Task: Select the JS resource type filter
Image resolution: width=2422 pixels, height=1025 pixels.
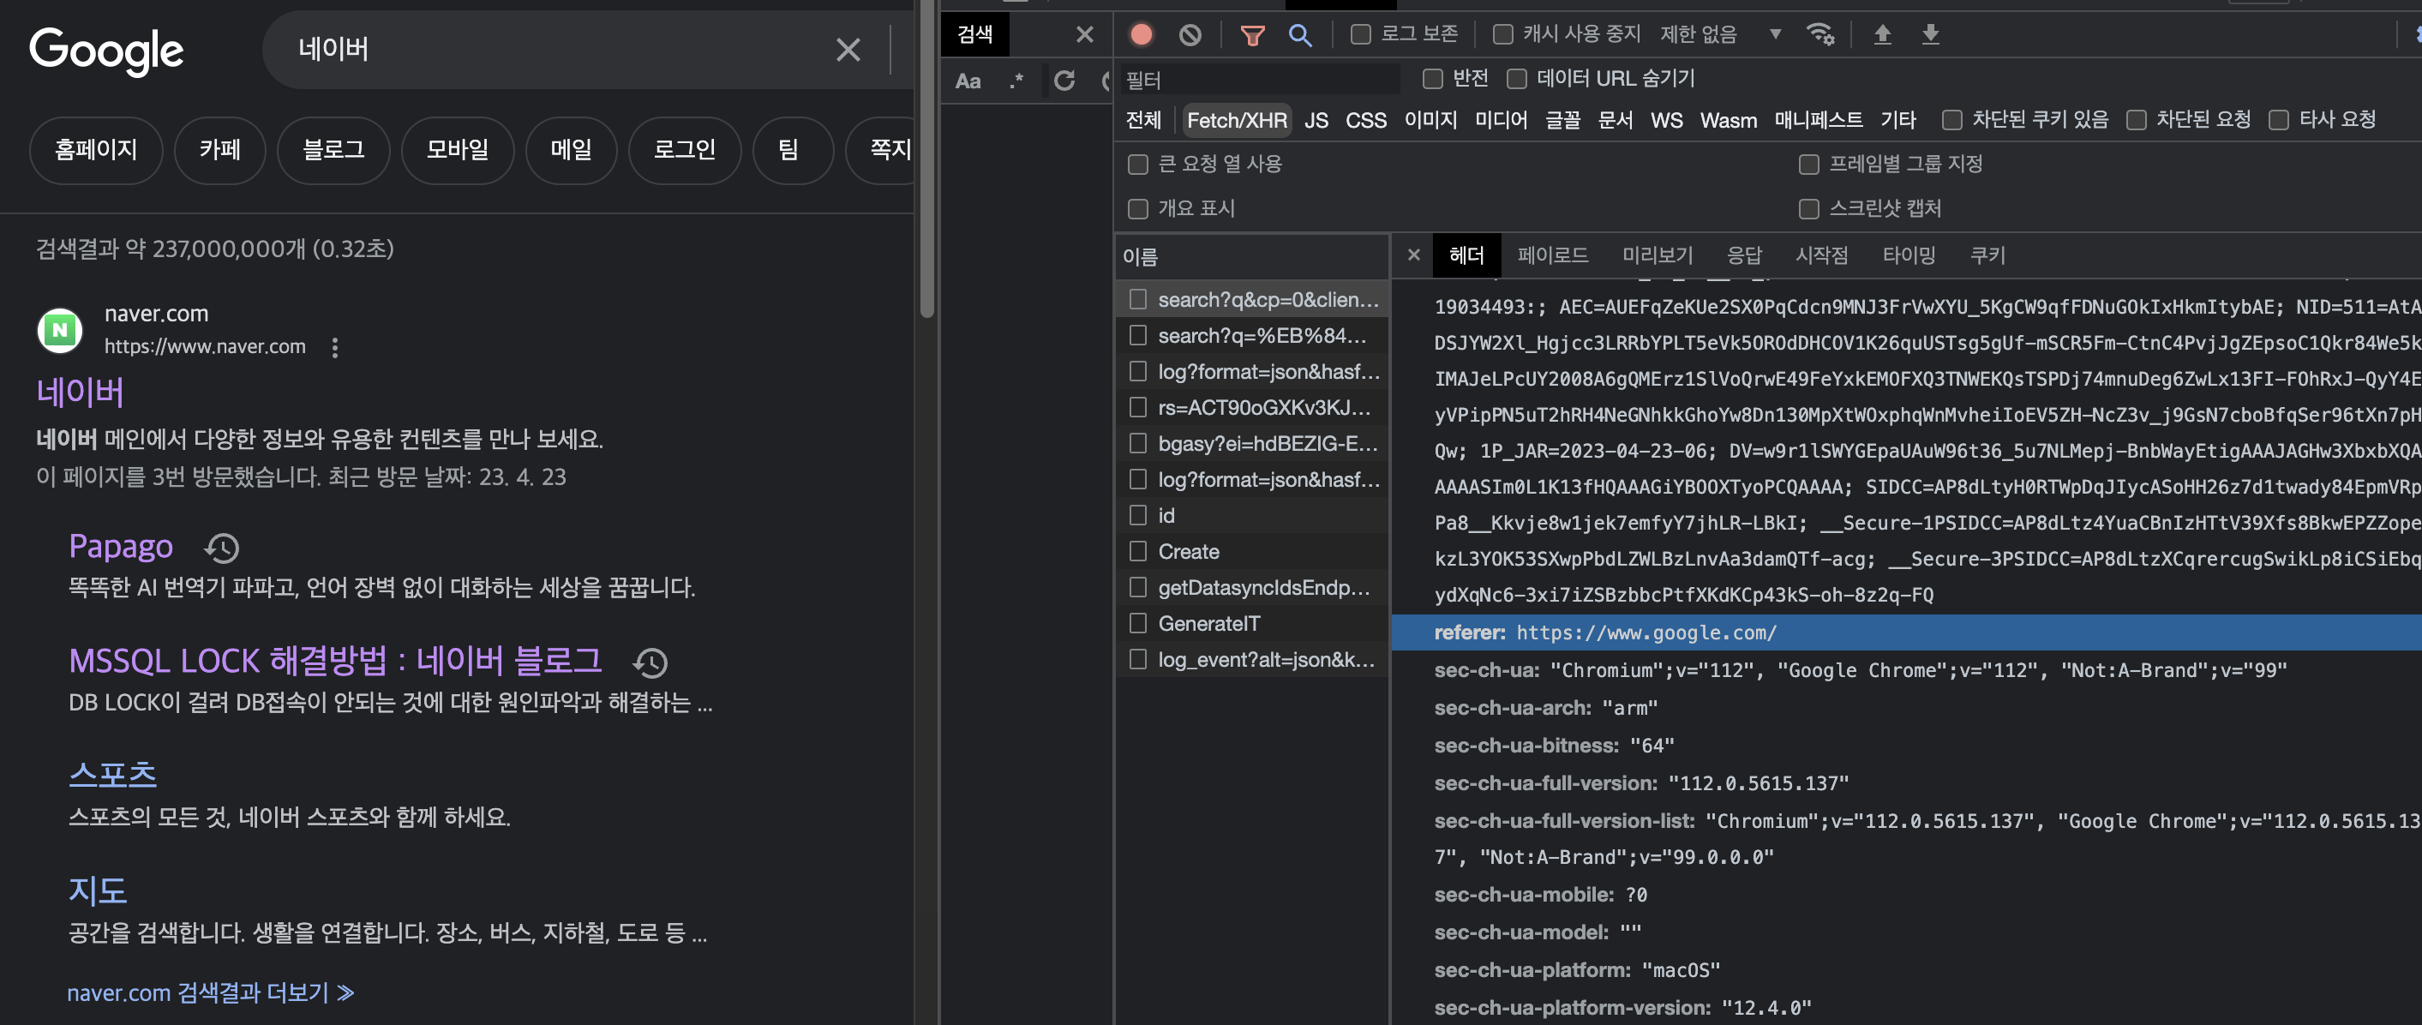Action: coord(1316,120)
